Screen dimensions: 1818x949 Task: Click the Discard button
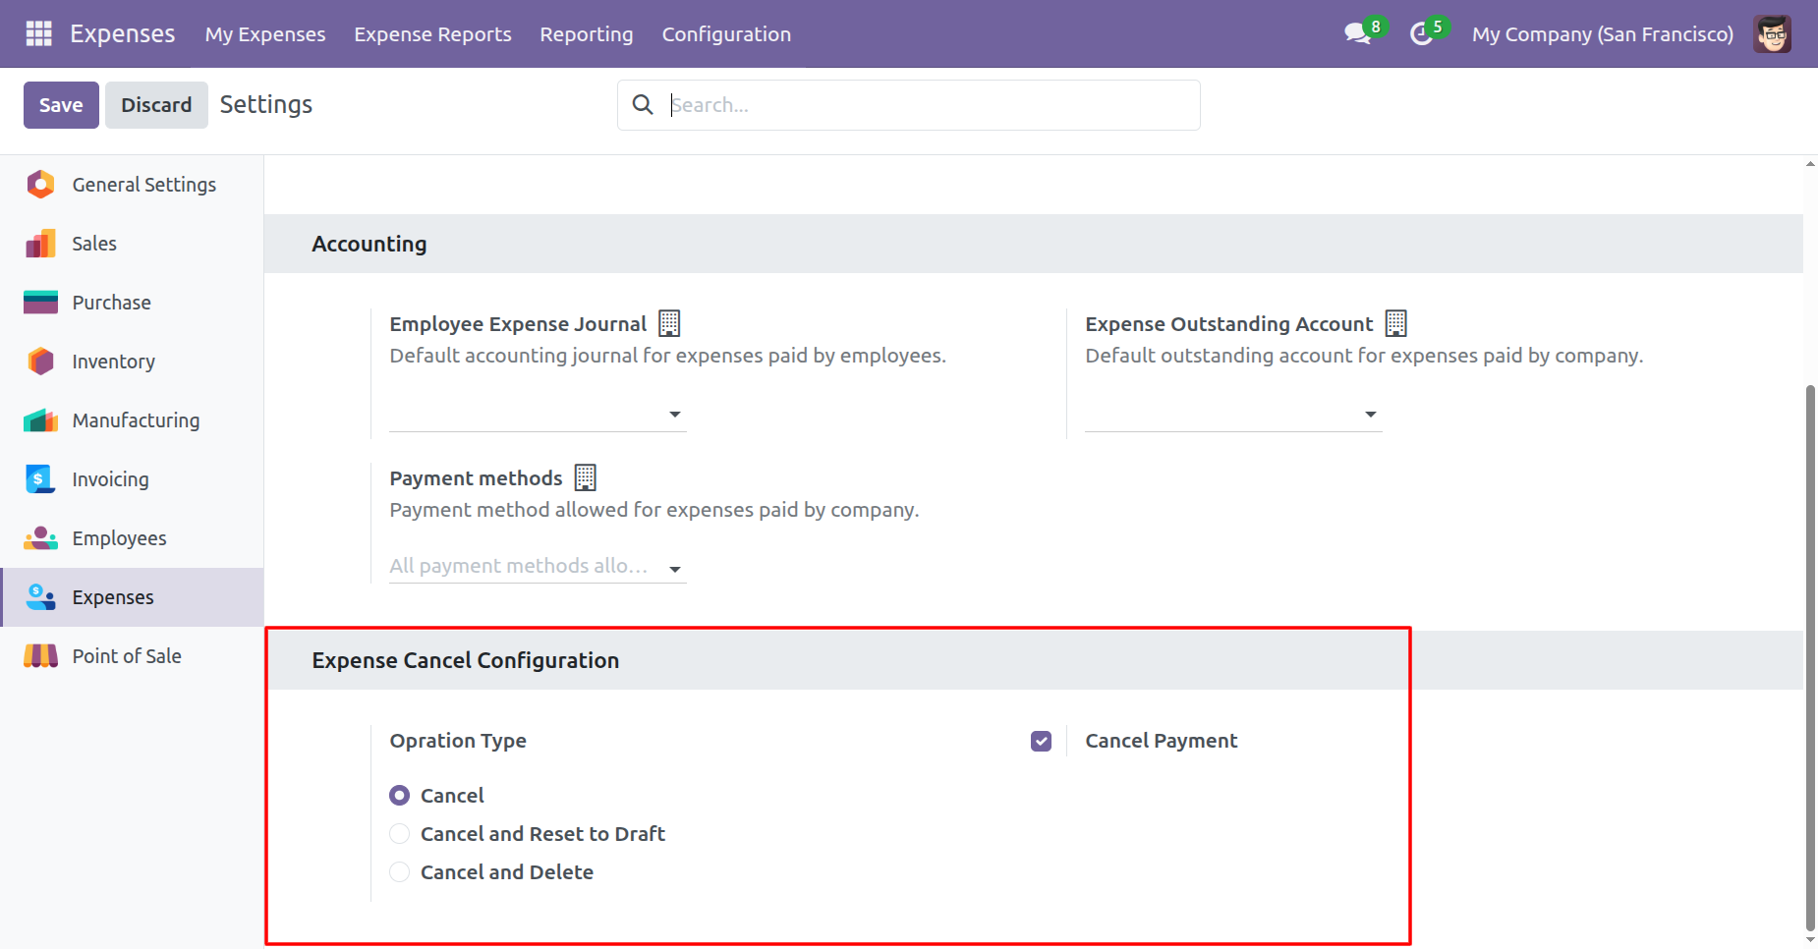(156, 105)
